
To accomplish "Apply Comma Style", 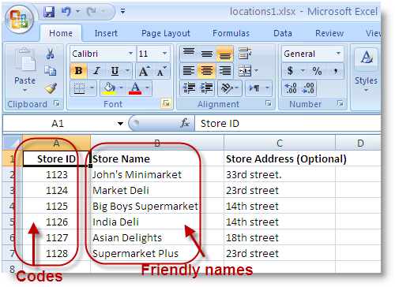I will point(336,71).
